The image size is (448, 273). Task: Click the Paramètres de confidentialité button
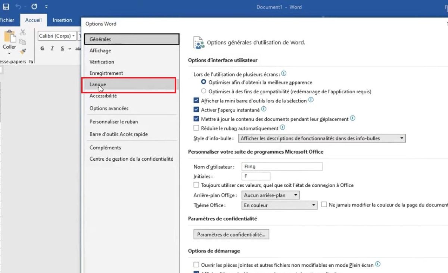pyautogui.click(x=231, y=235)
